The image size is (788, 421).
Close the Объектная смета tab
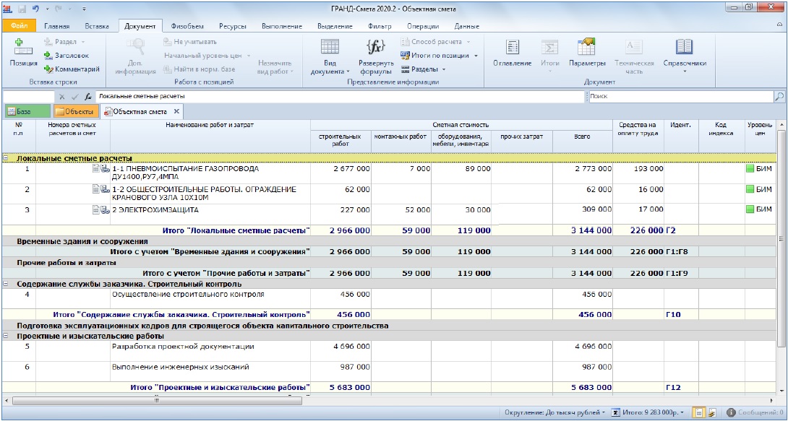point(177,111)
